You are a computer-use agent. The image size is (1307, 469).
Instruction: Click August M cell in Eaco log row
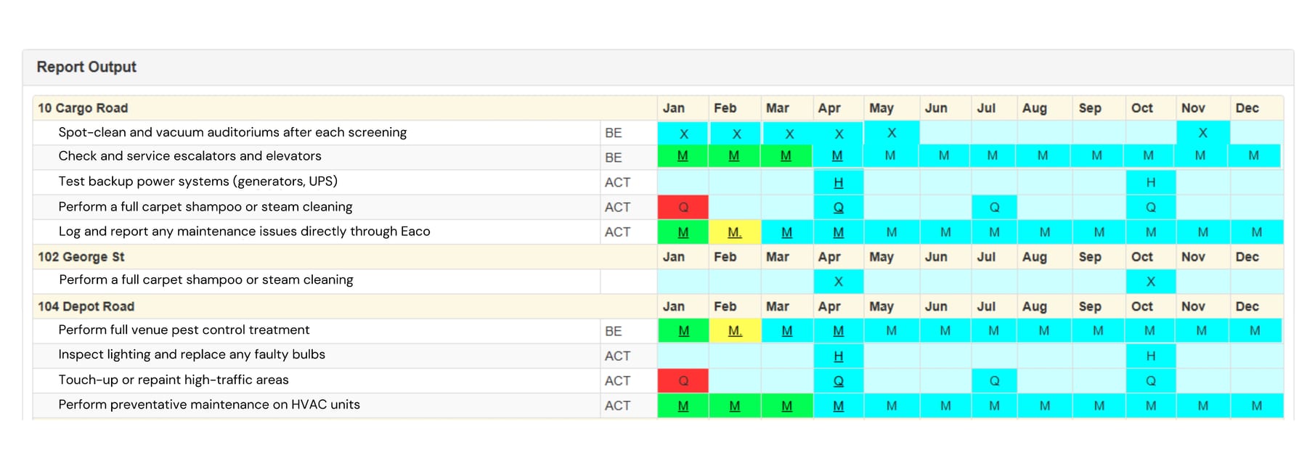pos(1045,232)
